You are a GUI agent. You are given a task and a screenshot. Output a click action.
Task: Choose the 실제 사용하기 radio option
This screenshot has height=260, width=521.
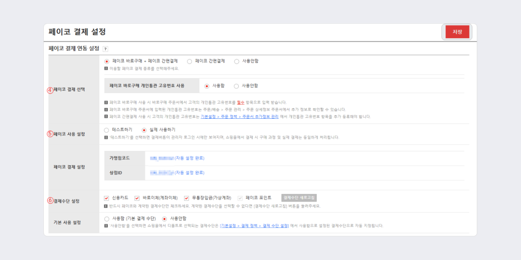pos(144,130)
